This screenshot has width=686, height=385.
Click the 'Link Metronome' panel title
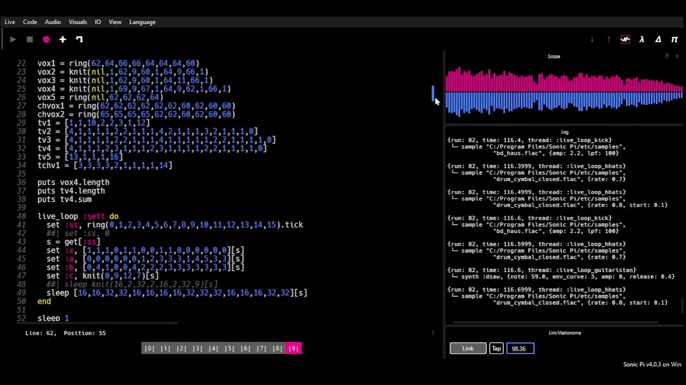coord(565,333)
